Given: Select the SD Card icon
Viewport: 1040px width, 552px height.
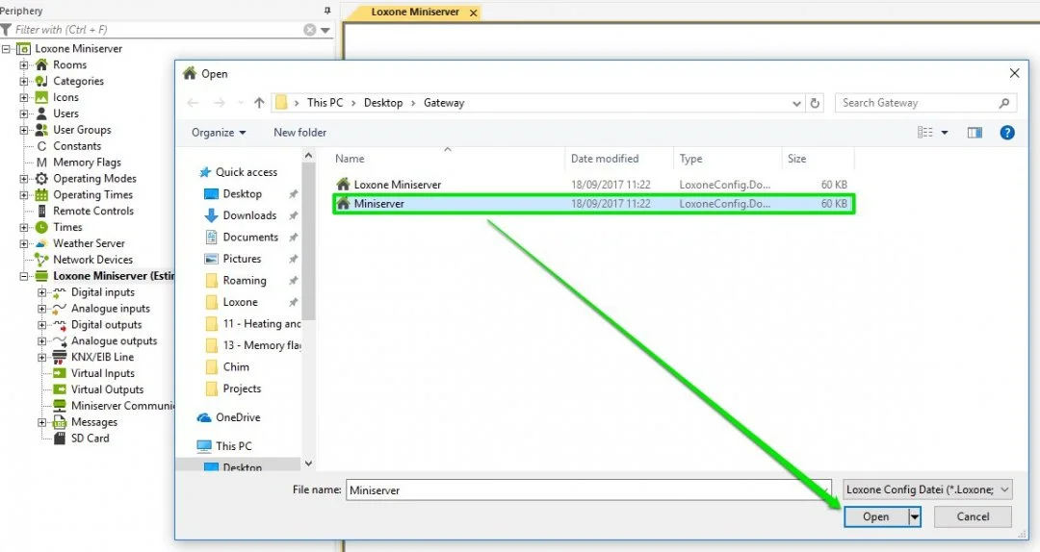Looking at the screenshot, I should coord(60,438).
